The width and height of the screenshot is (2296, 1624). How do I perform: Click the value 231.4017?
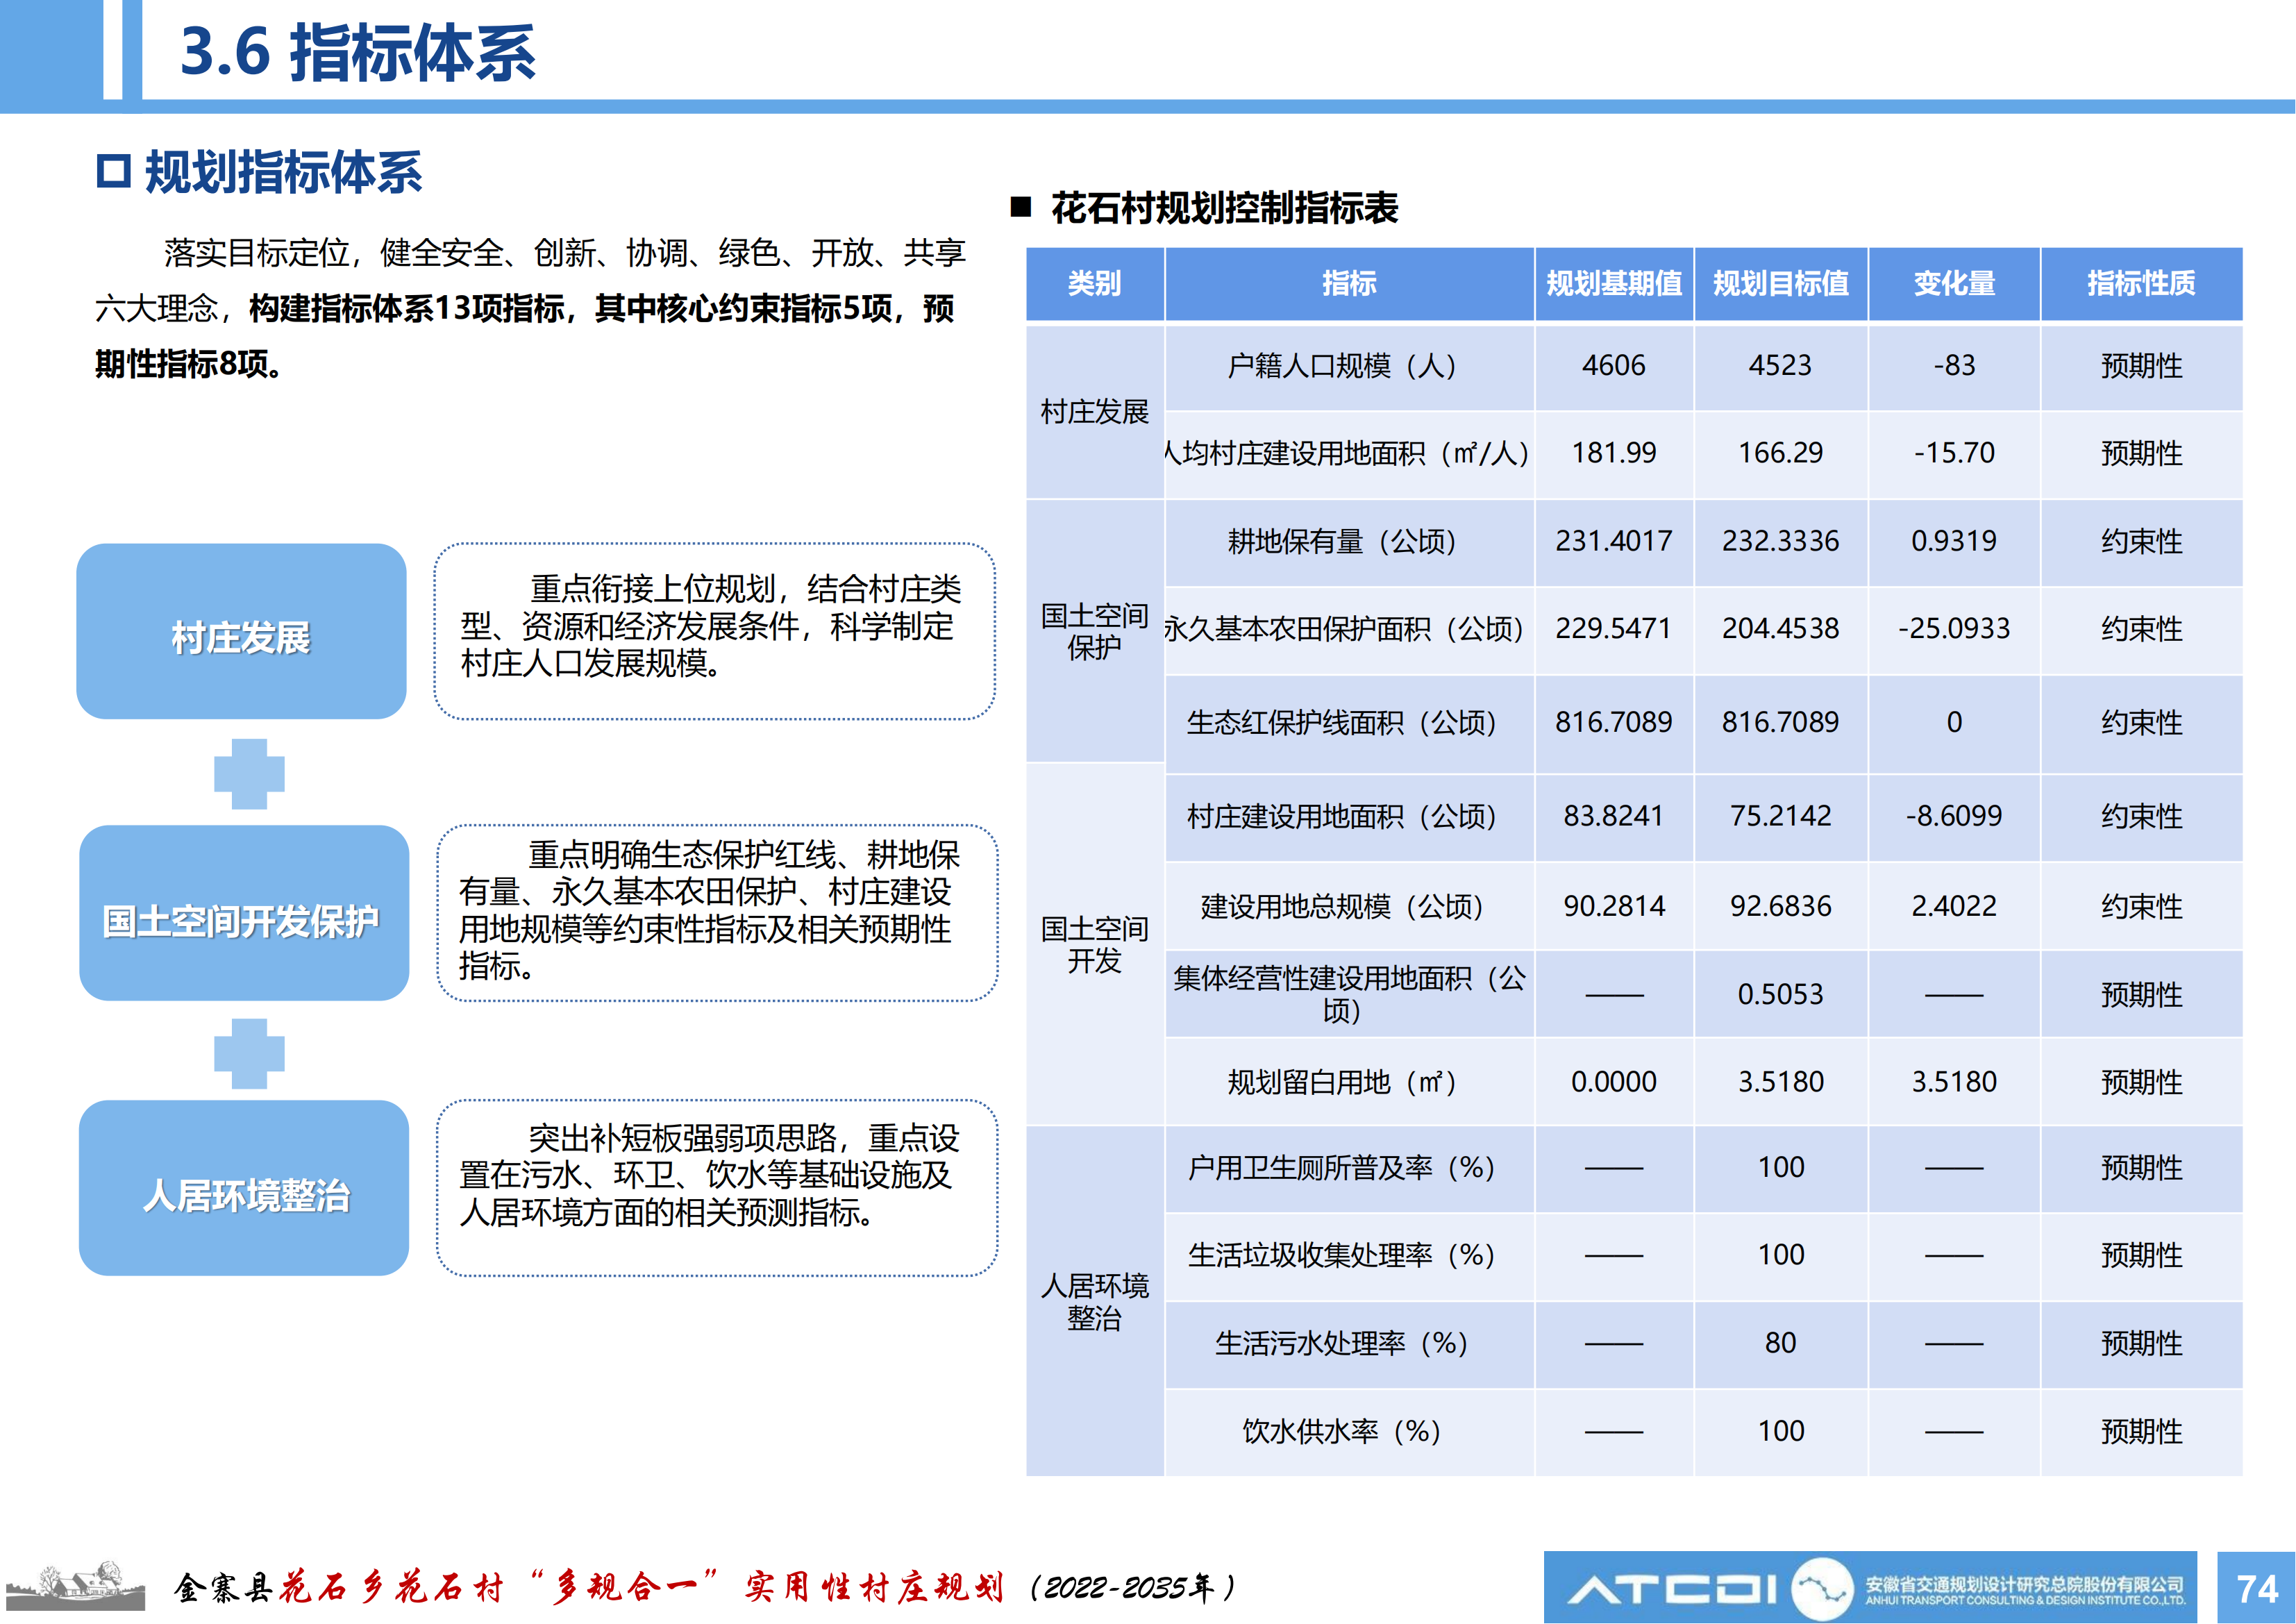(x=1614, y=541)
